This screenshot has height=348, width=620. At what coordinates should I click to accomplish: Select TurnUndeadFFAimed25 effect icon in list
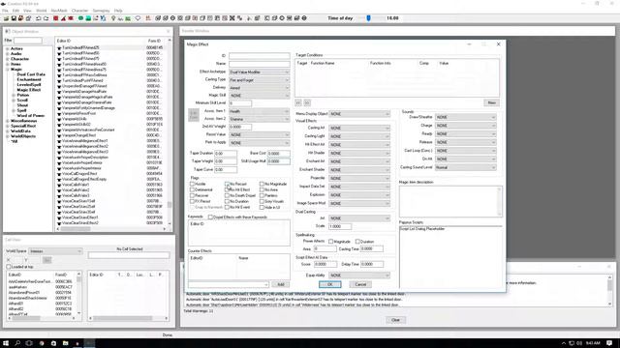click(59, 47)
